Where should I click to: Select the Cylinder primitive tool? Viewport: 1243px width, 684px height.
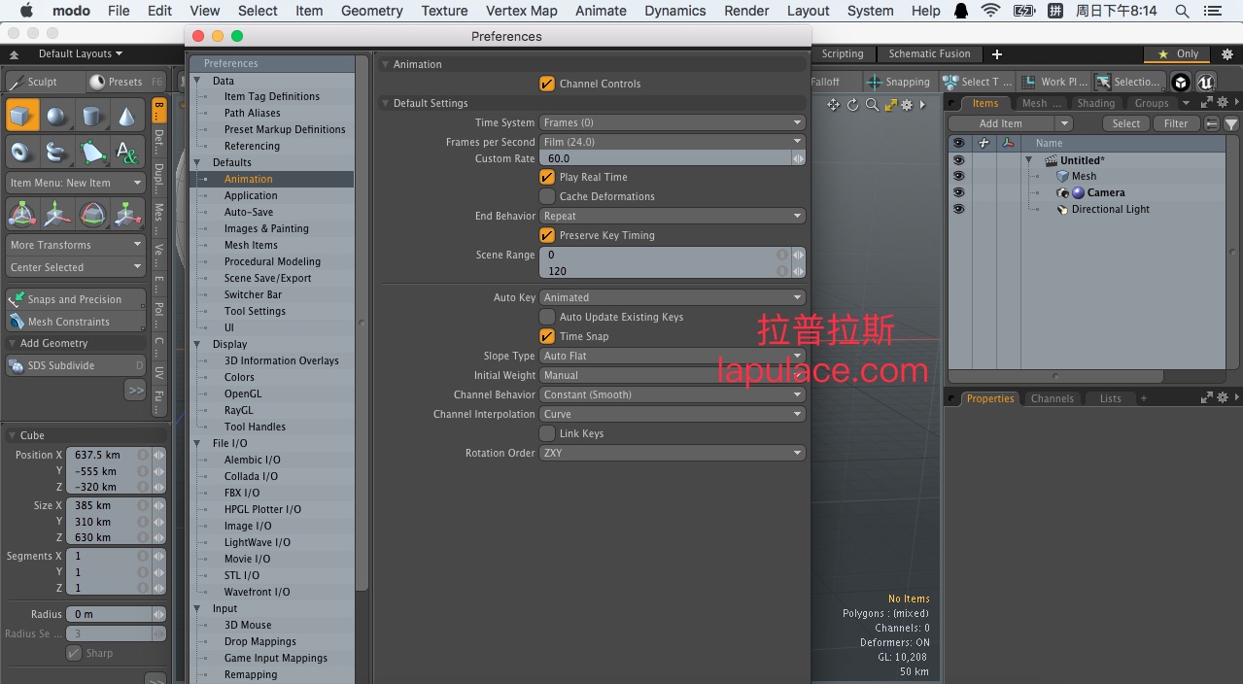(92, 116)
